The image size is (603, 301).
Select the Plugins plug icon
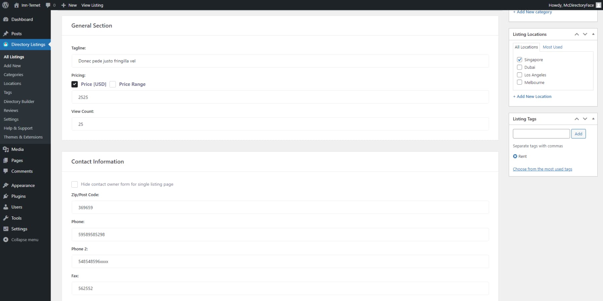6,196
